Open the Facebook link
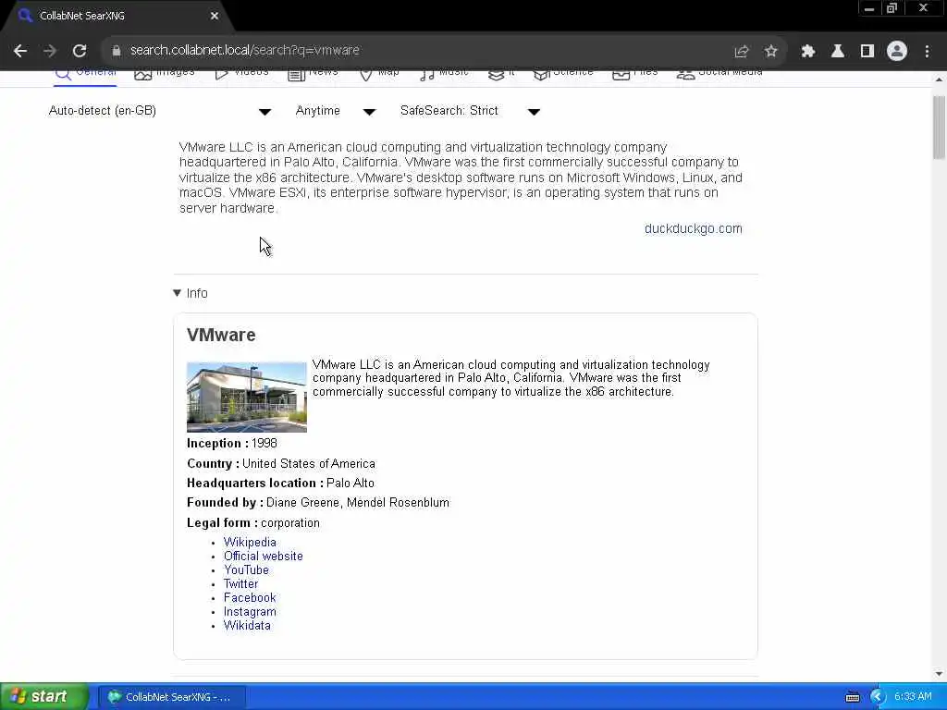 [x=250, y=598]
